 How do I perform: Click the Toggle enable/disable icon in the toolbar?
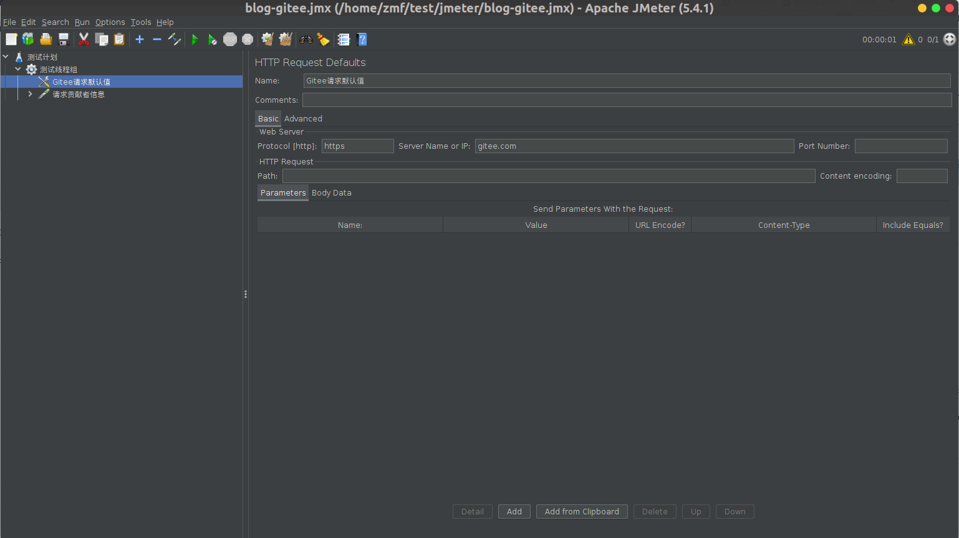click(175, 39)
